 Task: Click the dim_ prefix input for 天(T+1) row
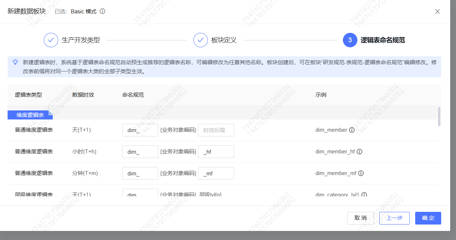coord(140,130)
